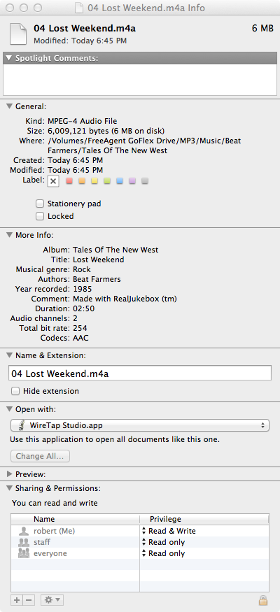Toggle the Hide extension checkbox
The height and width of the screenshot is (612, 280).
point(15,391)
